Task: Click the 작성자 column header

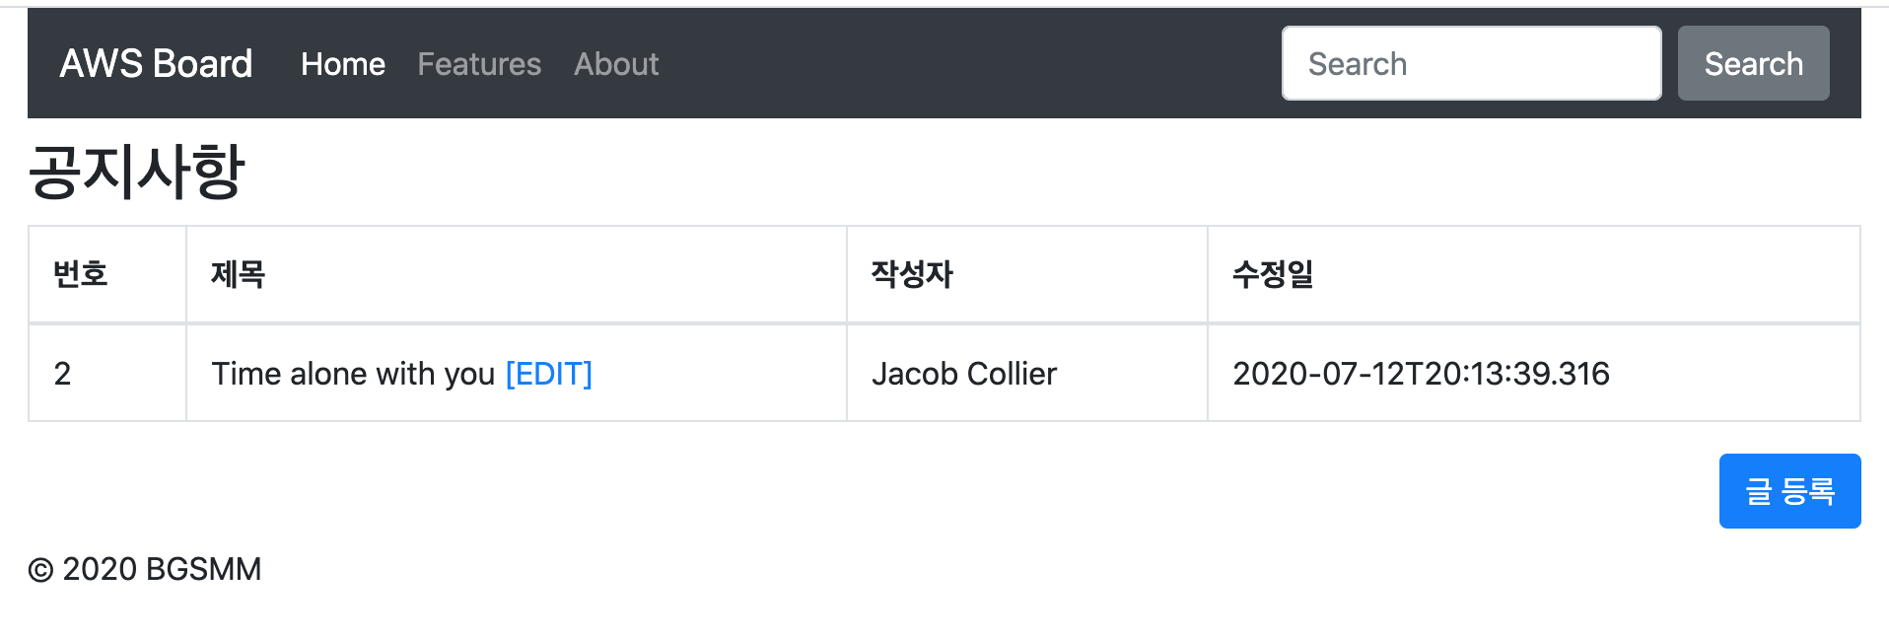Action: tap(912, 274)
